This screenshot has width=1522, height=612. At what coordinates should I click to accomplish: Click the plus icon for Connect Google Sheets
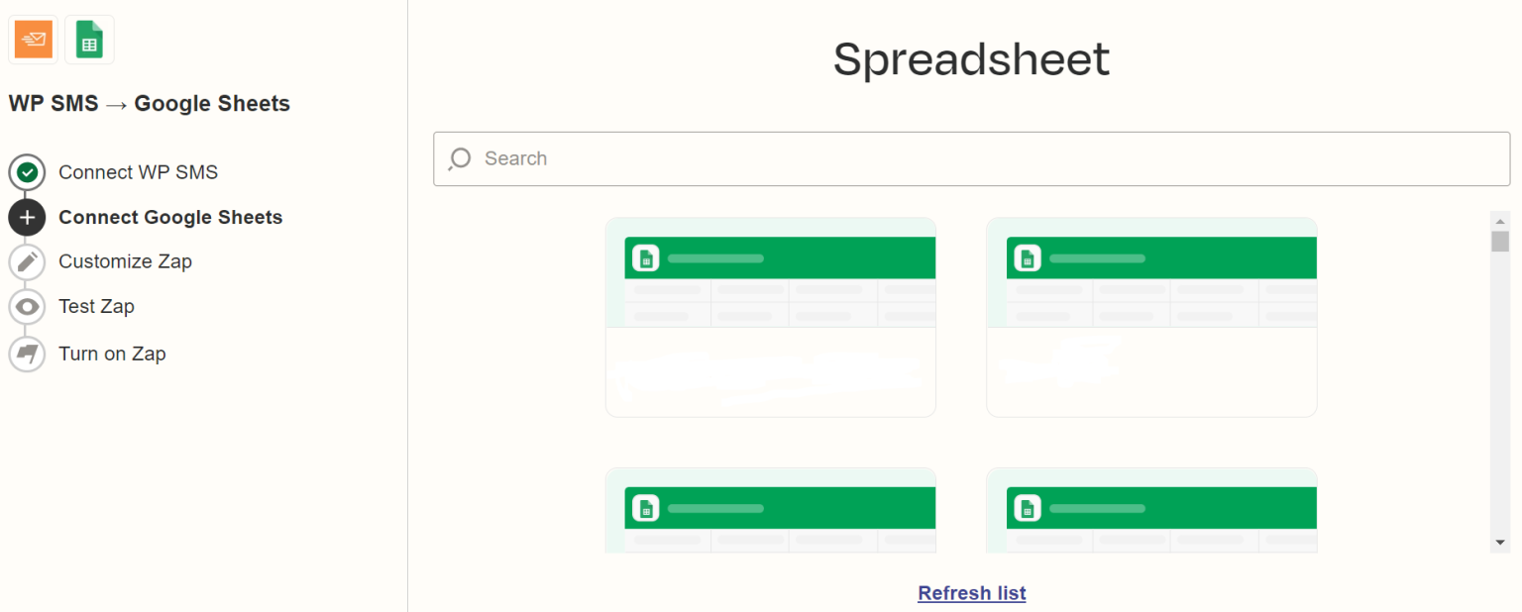[x=27, y=217]
